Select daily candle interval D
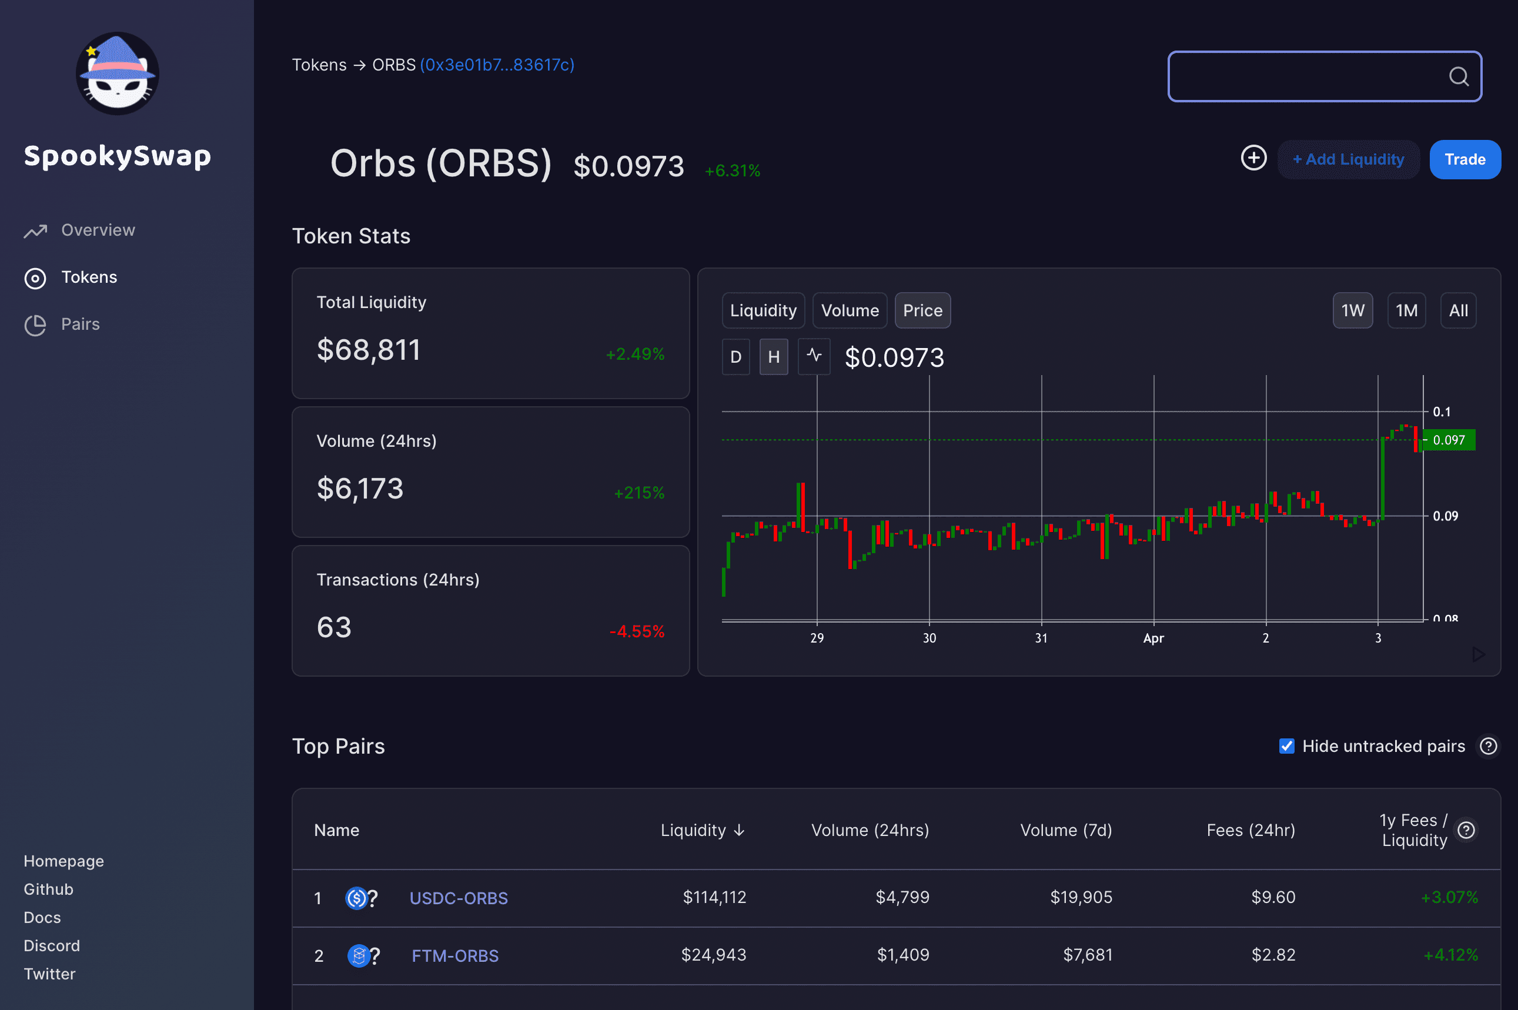The width and height of the screenshot is (1518, 1010). pyautogui.click(x=736, y=356)
